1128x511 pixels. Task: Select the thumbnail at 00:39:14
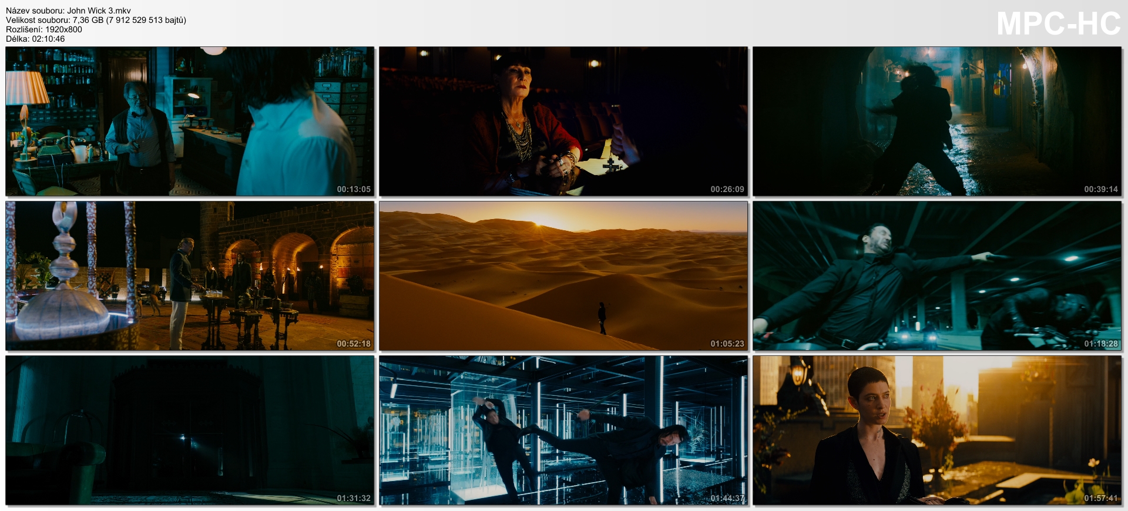coord(937,121)
